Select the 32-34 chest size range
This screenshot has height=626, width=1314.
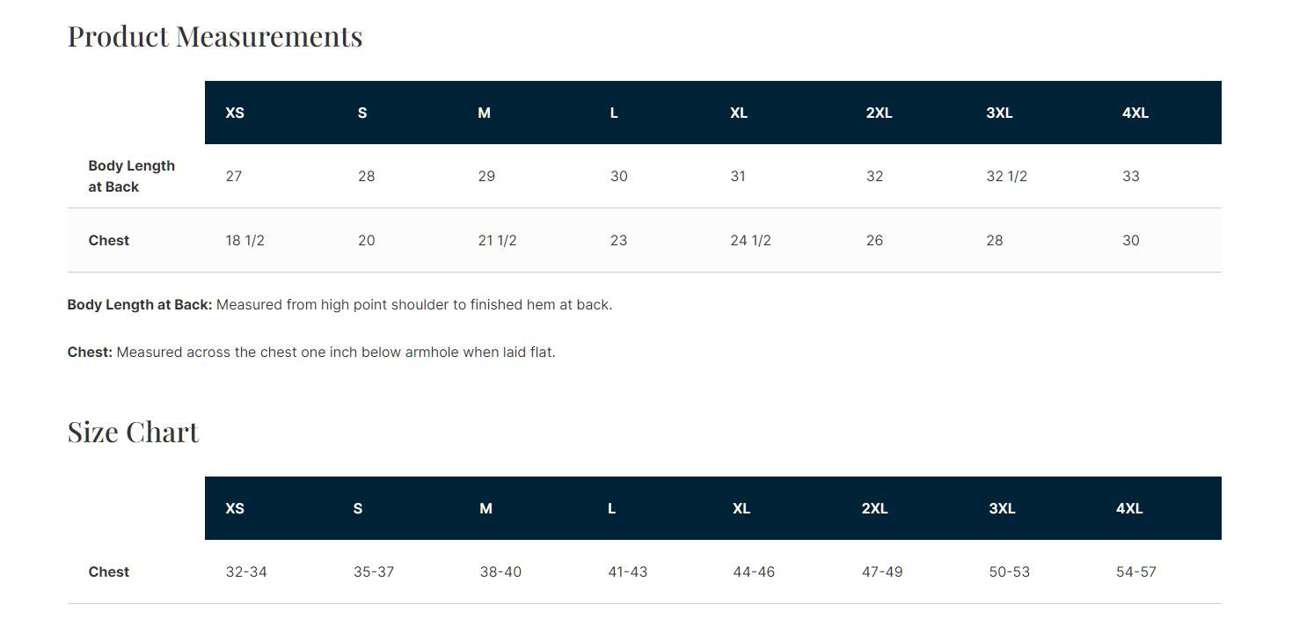(x=246, y=571)
